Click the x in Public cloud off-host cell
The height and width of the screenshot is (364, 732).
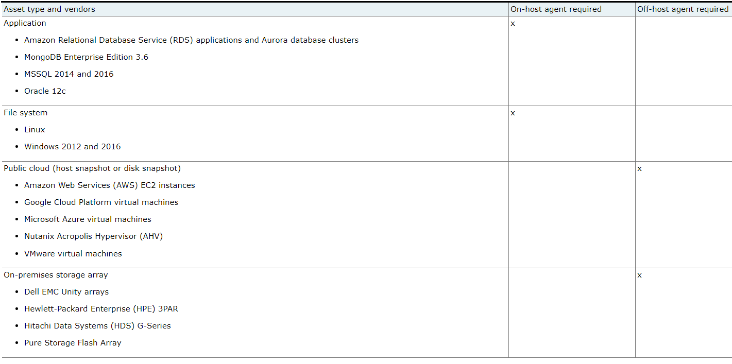pos(639,169)
